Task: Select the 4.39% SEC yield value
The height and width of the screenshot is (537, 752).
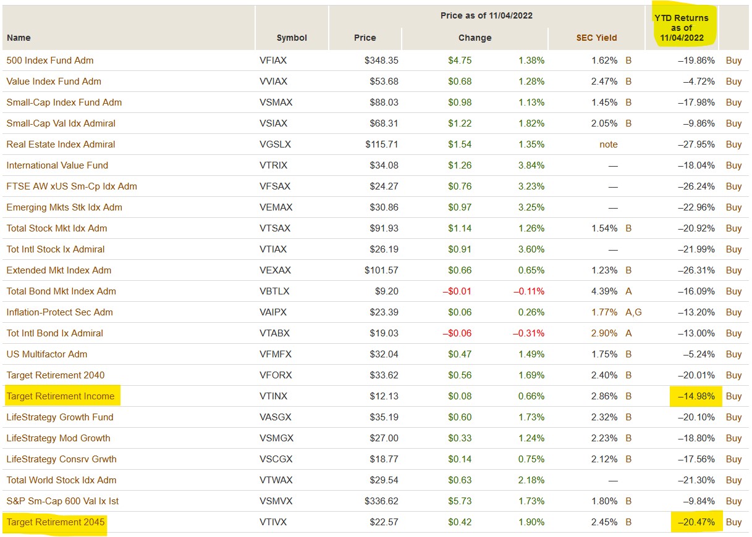Action: click(x=604, y=291)
